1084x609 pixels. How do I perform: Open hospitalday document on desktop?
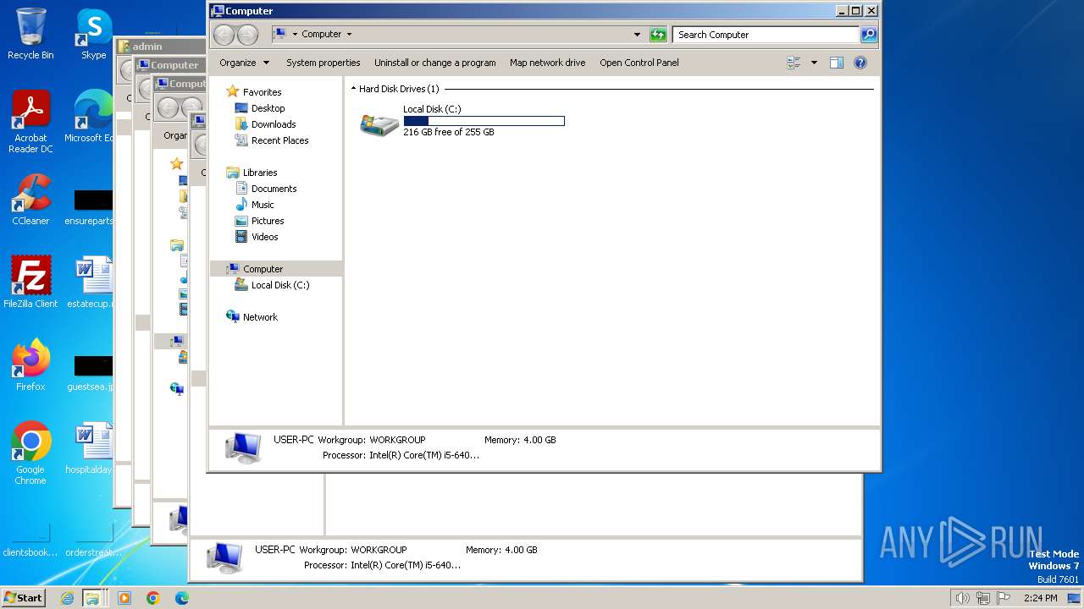91,448
